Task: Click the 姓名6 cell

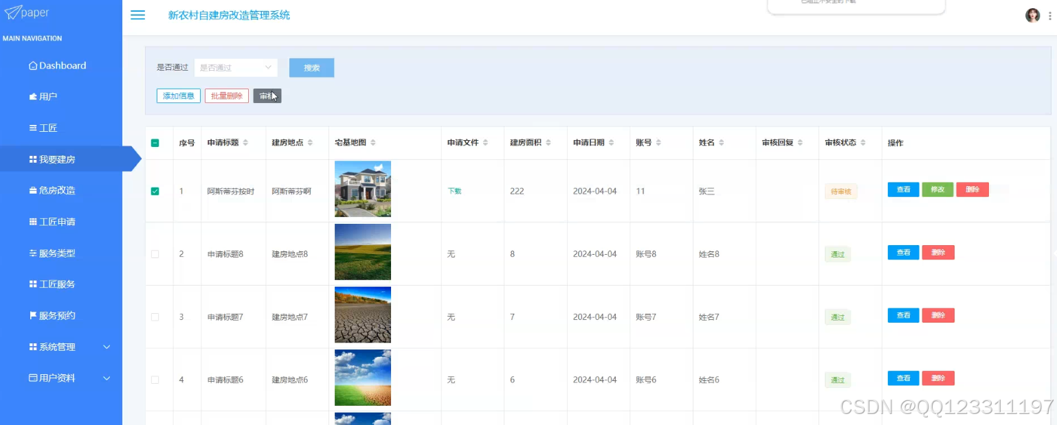Action: 709,380
